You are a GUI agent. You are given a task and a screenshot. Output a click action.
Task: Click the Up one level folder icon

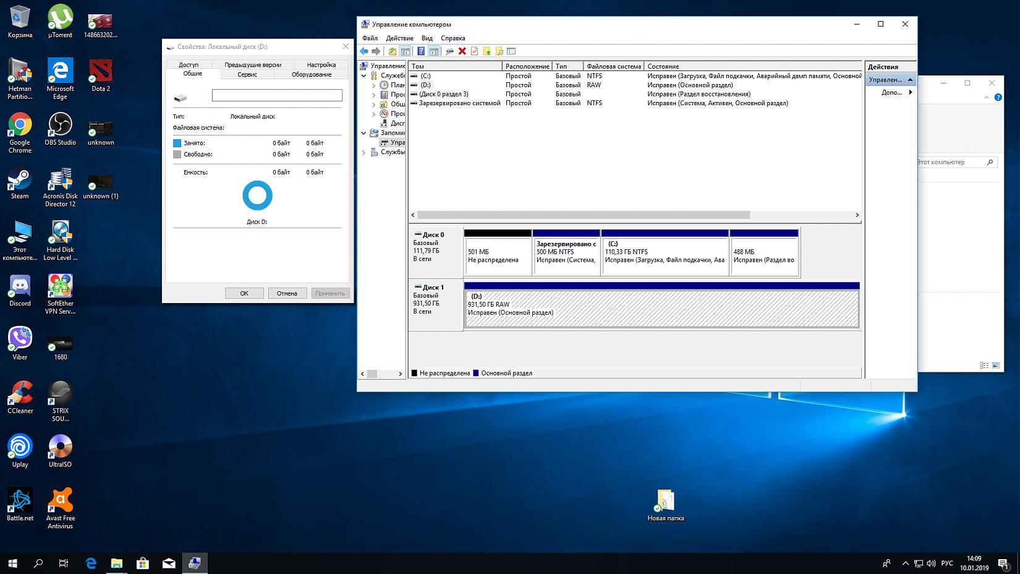point(392,51)
